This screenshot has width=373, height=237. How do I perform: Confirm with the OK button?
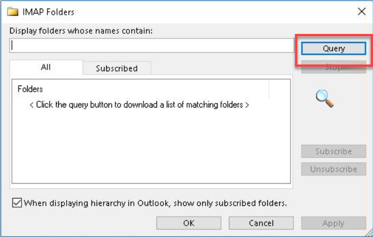(189, 223)
